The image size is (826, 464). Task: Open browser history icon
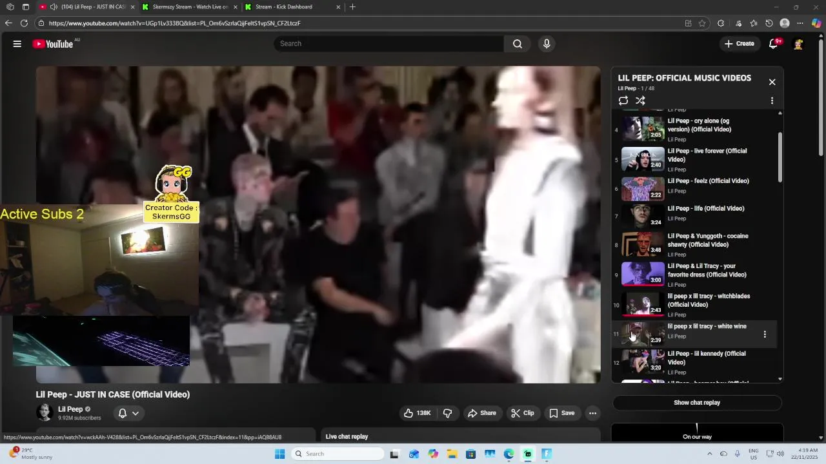pyautogui.click(x=769, y=23)
